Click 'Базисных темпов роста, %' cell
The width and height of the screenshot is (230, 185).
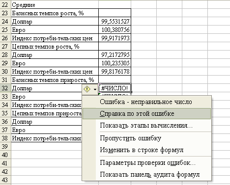click(x=55, y=13)
